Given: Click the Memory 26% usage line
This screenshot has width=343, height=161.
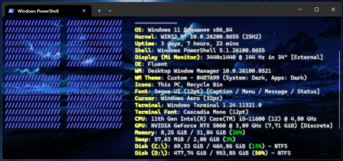Looking at the screenshot, I should [190, 133].
